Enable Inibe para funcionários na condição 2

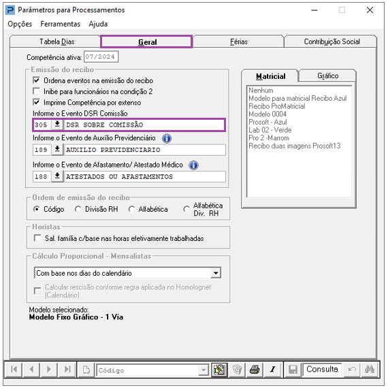tap(36, 91)
